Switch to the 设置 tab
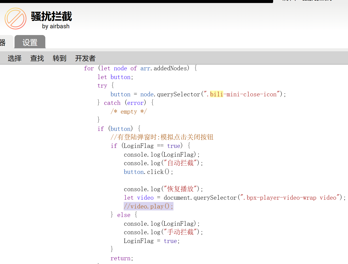This screenshot has height=264, width=348. click(x=30, y=42)
